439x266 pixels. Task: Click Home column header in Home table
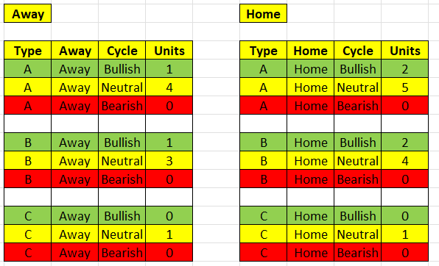(x=311, y=50)
